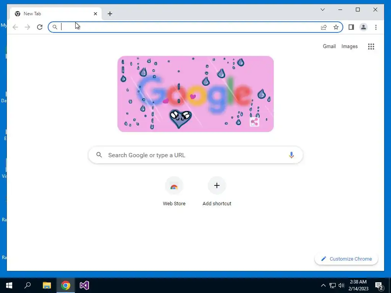Share the Google Doodle via share icon
The width and height of the screenshot is (391, 293).
coord(254,122)
